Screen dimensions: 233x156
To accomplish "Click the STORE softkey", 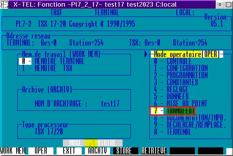I will 126,151.
